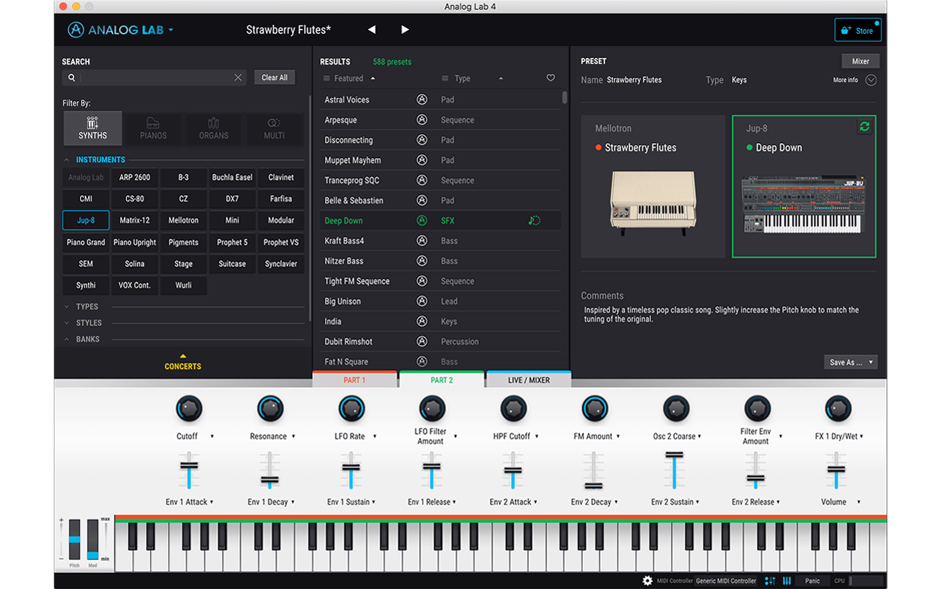942x589 pixels.
Task: Open the Concerts panel
Action: pos(183,363)
